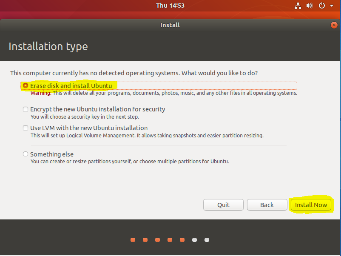Tick Use LVM with new Ubuntu installation
The image size is (341, 256).
click(26, 128)
